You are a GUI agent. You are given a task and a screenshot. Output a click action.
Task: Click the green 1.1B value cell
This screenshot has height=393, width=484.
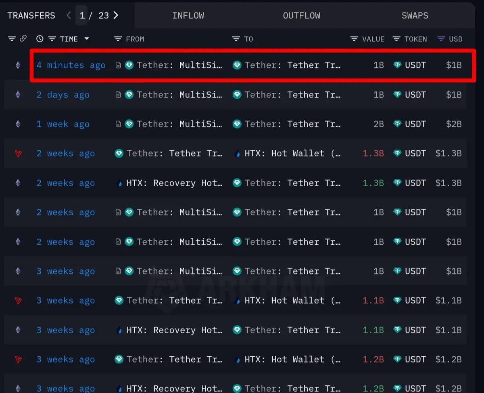click(373, 330)
